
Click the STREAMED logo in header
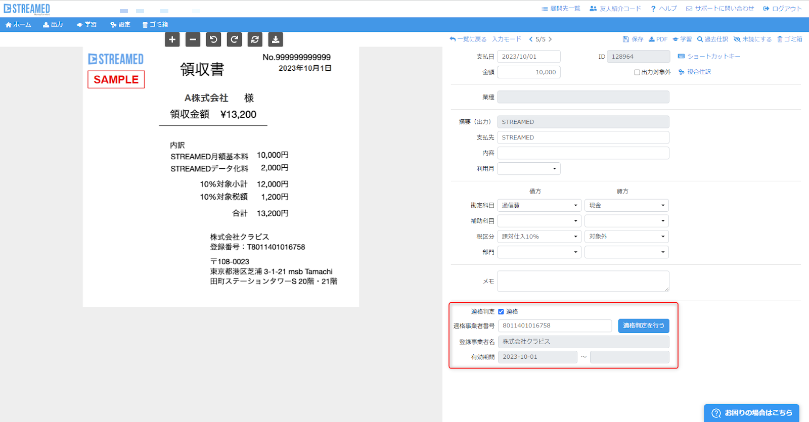27,9
